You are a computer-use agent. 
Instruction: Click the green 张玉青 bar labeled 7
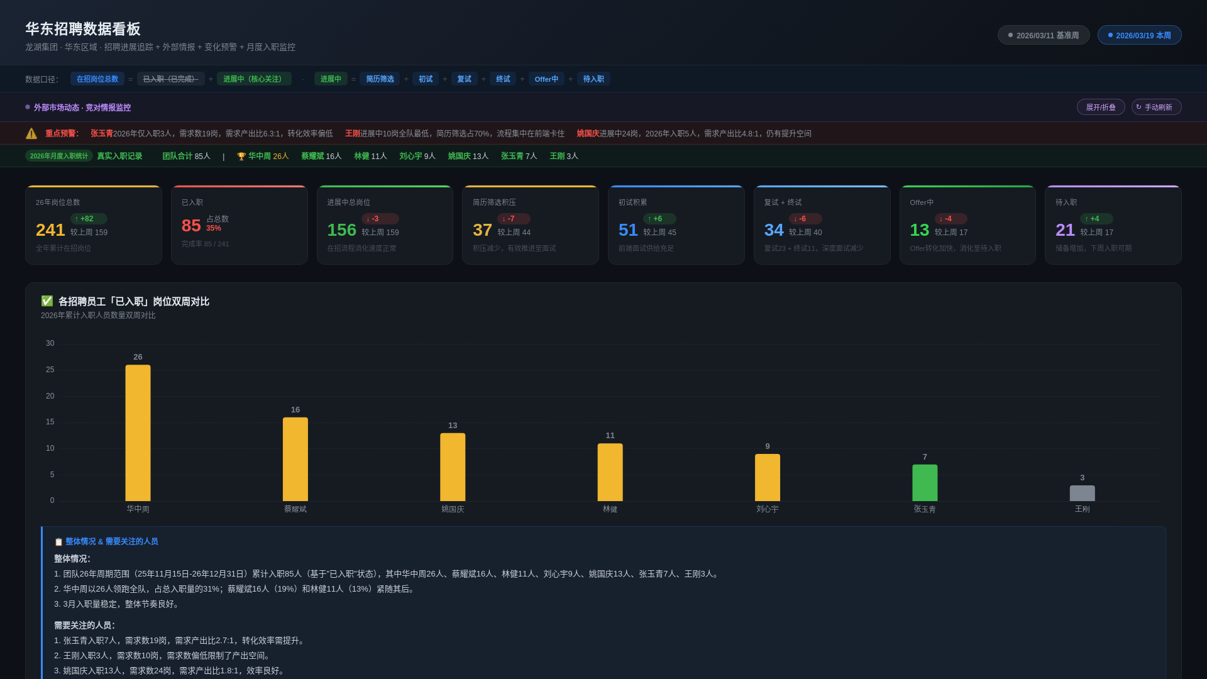(x=925, y=483)
